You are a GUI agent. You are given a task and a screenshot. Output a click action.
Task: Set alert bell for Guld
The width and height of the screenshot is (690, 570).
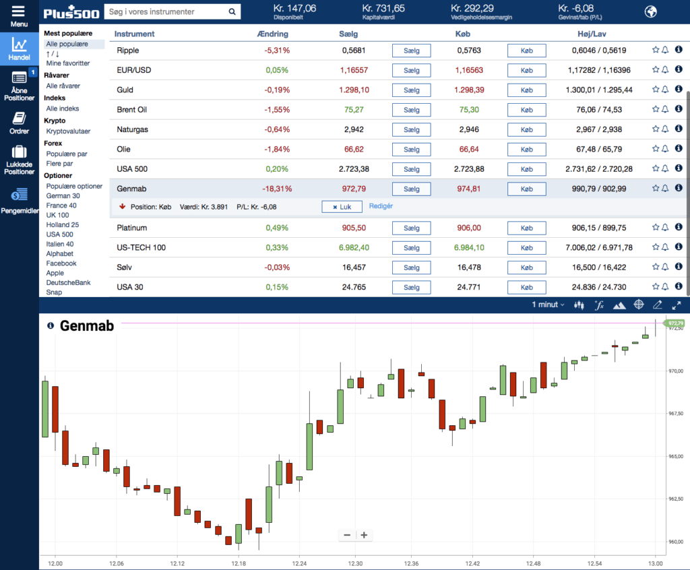[665, 90]
